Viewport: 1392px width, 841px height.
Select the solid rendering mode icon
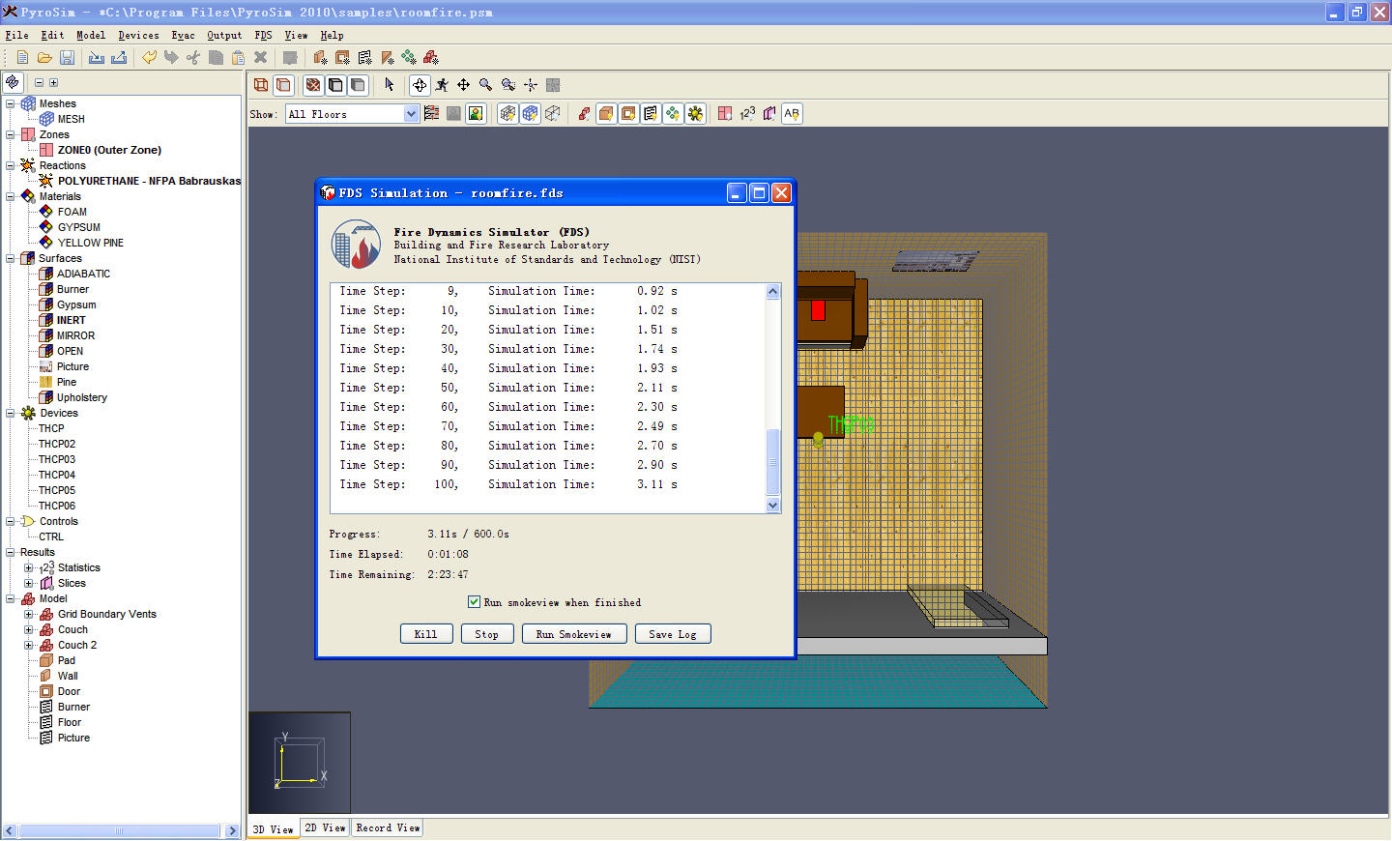283,85
